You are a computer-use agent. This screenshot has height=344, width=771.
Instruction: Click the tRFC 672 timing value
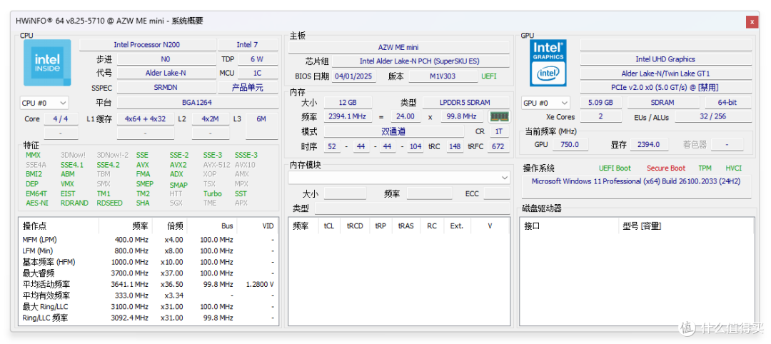coord(498,146)
